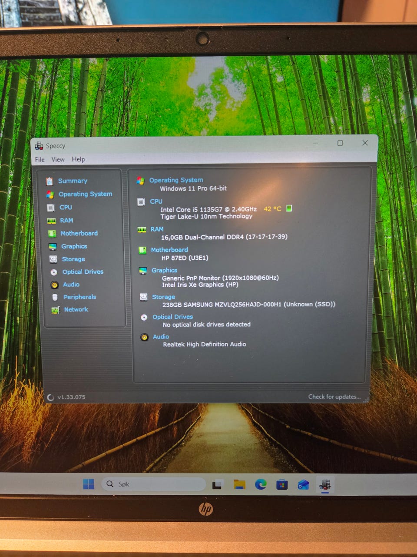Image resolution: width=417 pixels, height=557 pixels.
Task: Click the Audio heading link in summary
Action: click(161, 337)
